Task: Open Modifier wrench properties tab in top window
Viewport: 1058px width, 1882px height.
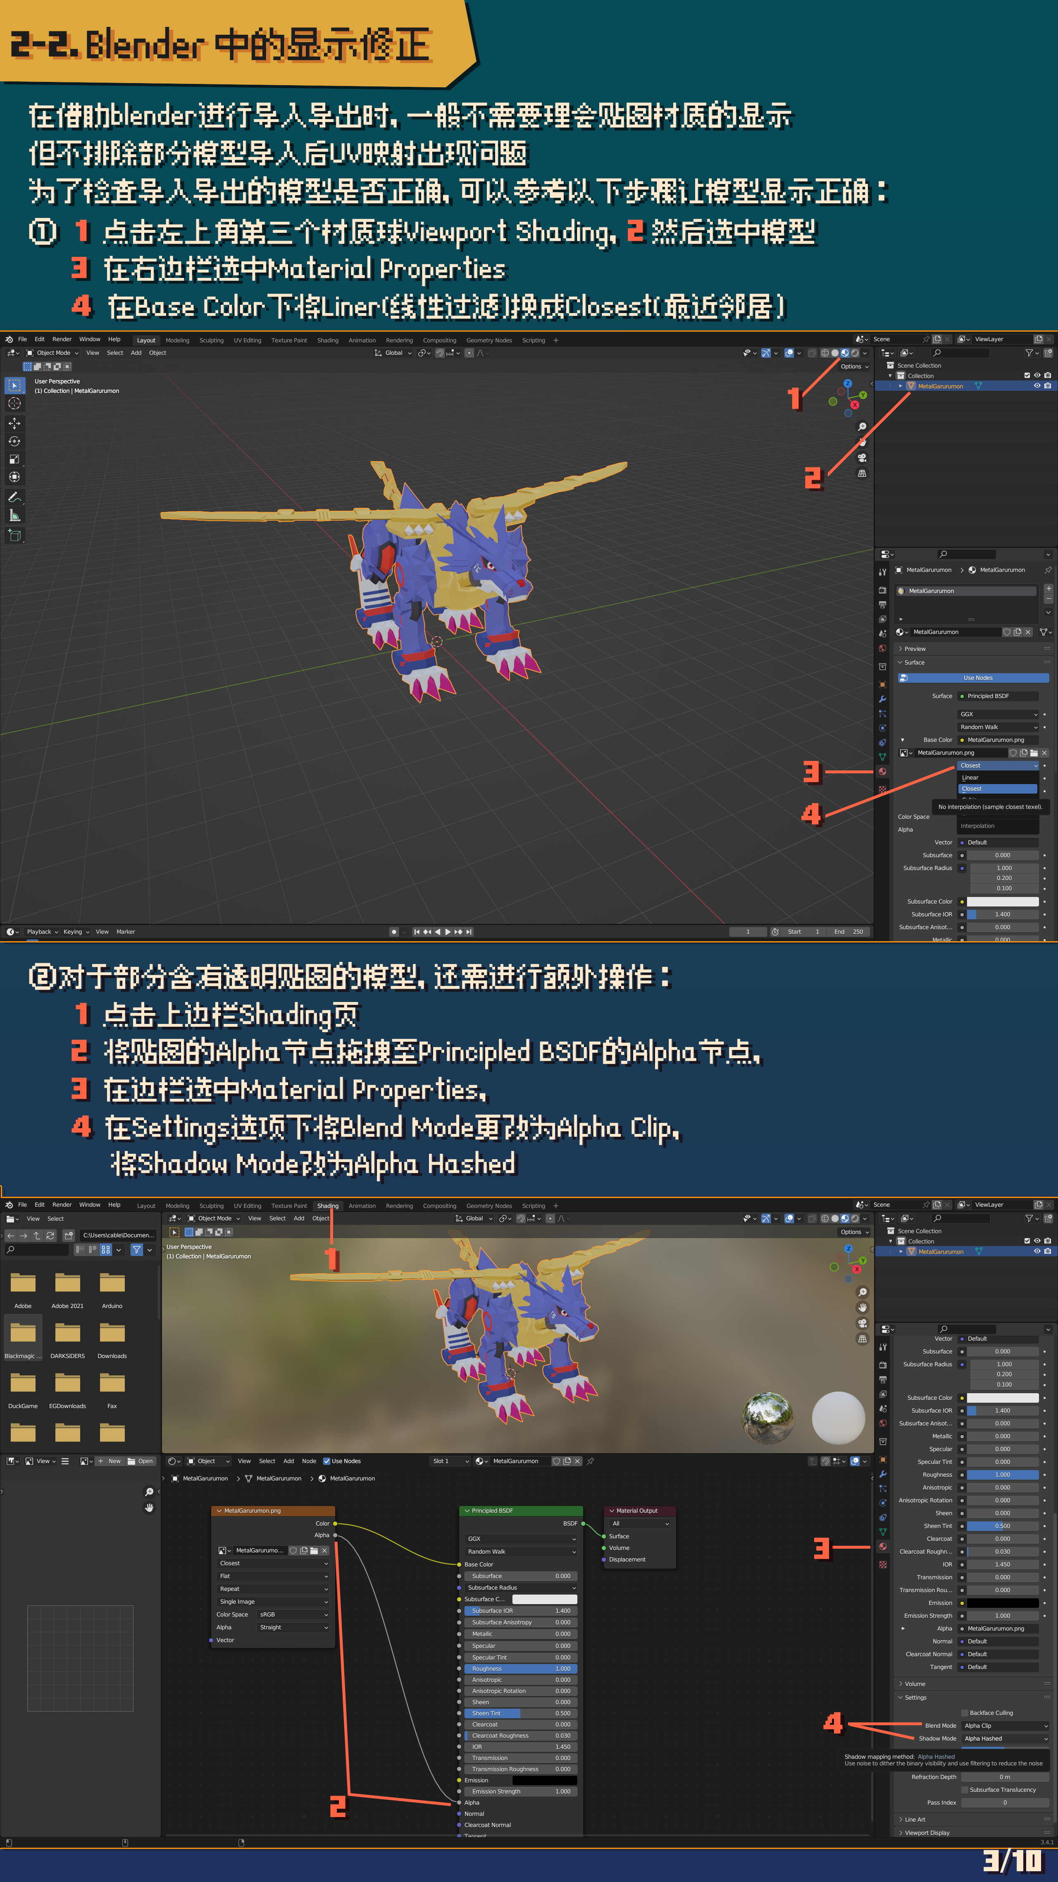Action: (883, 699)
